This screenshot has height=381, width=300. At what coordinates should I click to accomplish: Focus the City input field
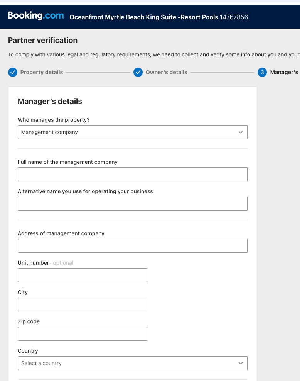pos(83,304)
